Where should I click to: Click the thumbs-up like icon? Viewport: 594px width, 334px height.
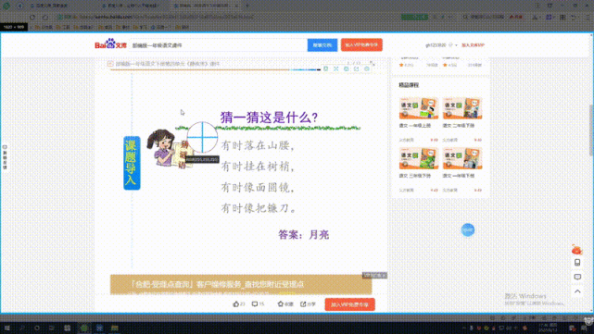(236, 303)
